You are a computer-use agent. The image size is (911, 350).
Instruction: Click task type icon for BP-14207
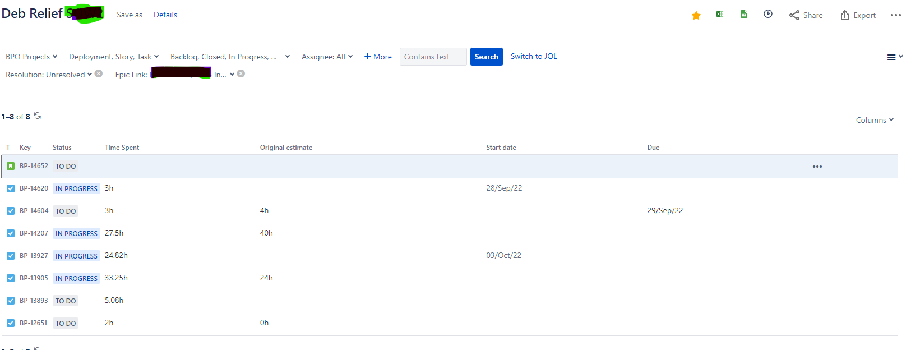[11, 233]
